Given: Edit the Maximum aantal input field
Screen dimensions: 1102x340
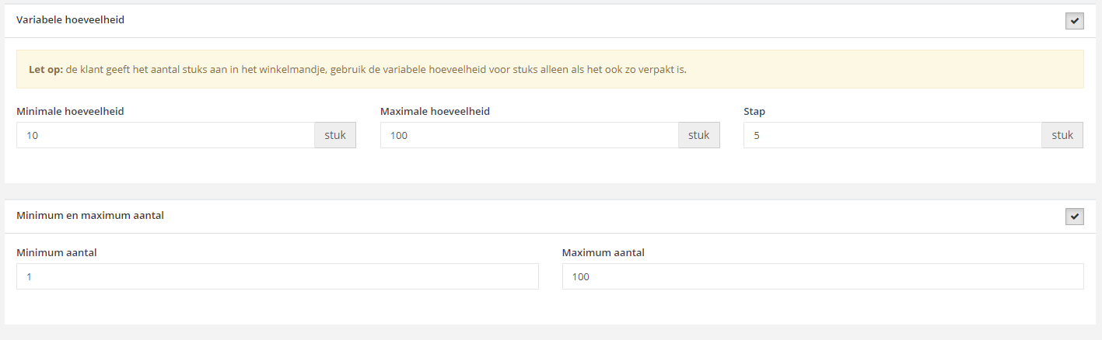Looking at the screenshot, I should (822, 276).
